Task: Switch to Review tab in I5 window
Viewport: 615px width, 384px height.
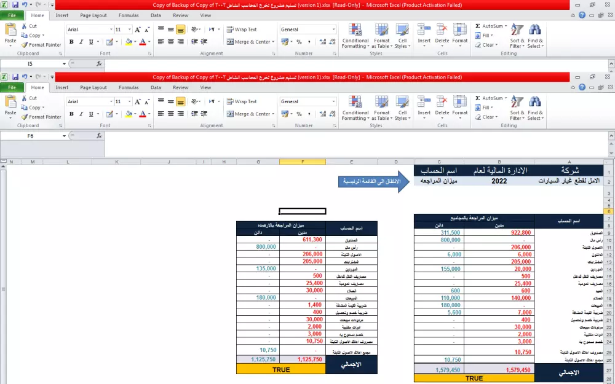Action: (180, 15)
